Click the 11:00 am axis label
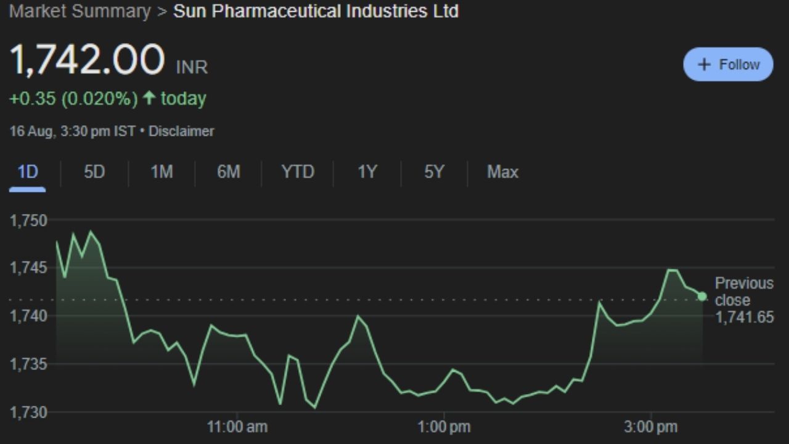 [237, 427]
